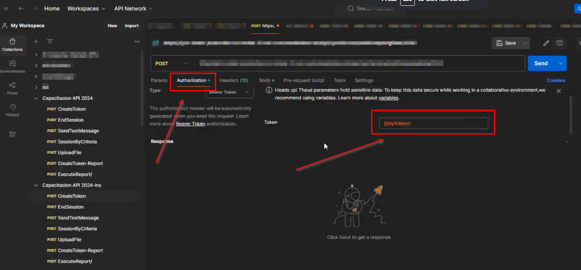Image resolution: width=581 pixels, height=270 pixels.
Task: Collapse the Capacitacion API 2024-ins collection
Action: pyautogui.click(x=36, y=185)
